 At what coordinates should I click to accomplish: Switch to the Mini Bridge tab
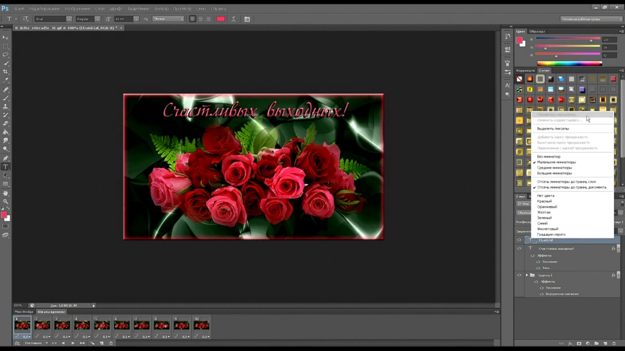point(24,312)
